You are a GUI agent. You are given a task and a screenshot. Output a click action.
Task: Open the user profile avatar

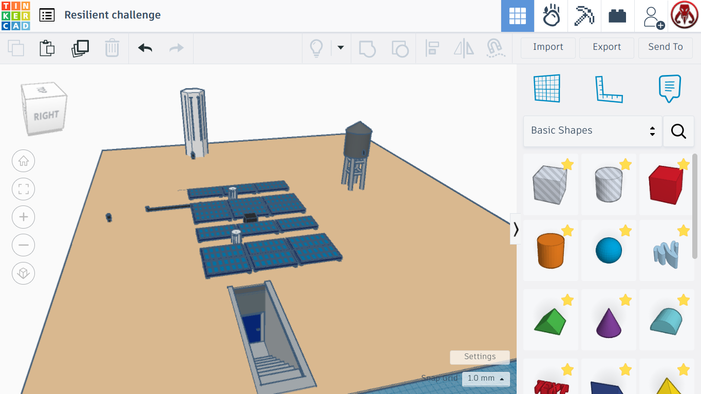click(x=684, y=15)
